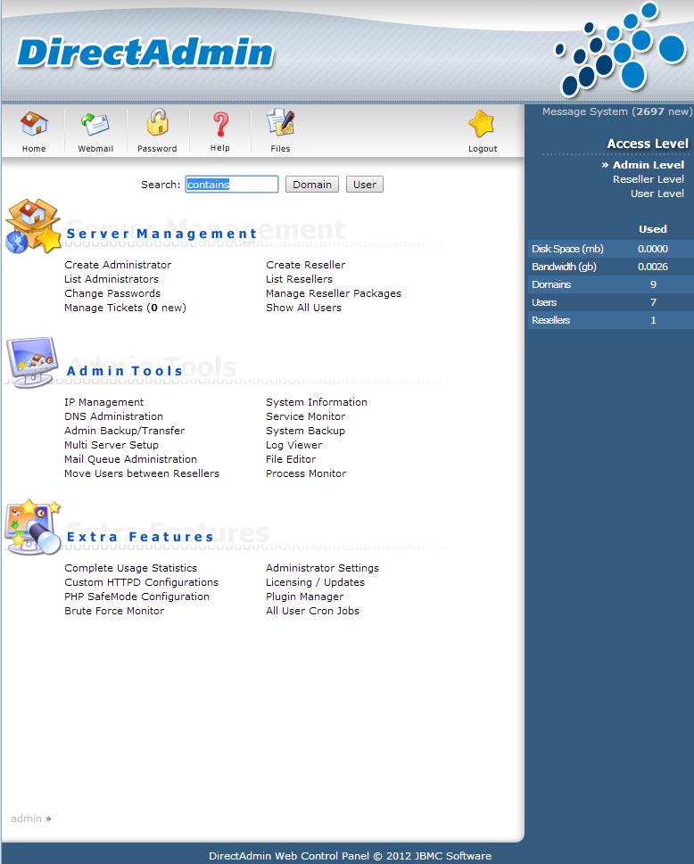Click the Extra Features icon
The width and height of the screenshot is (694, 864).
[x=33, y=527]
